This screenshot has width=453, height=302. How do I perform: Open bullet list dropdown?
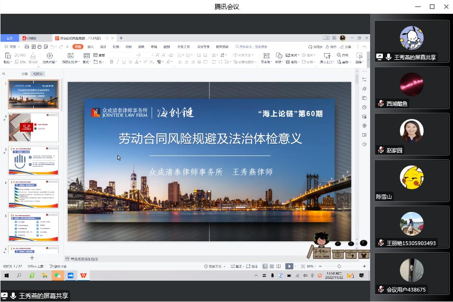(183, 55)
